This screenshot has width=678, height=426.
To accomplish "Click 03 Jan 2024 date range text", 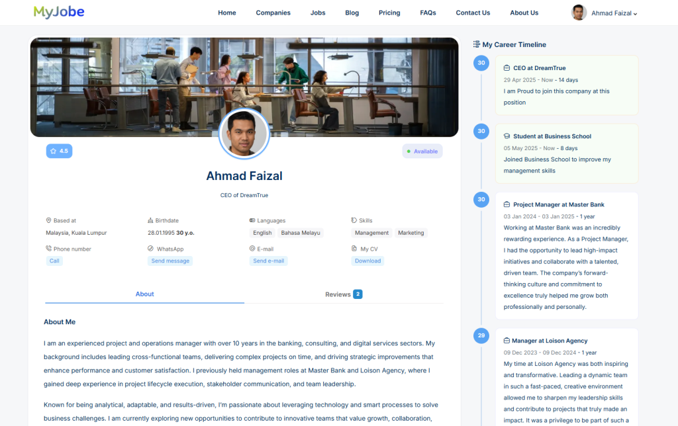I will click(x=549, y=216).
